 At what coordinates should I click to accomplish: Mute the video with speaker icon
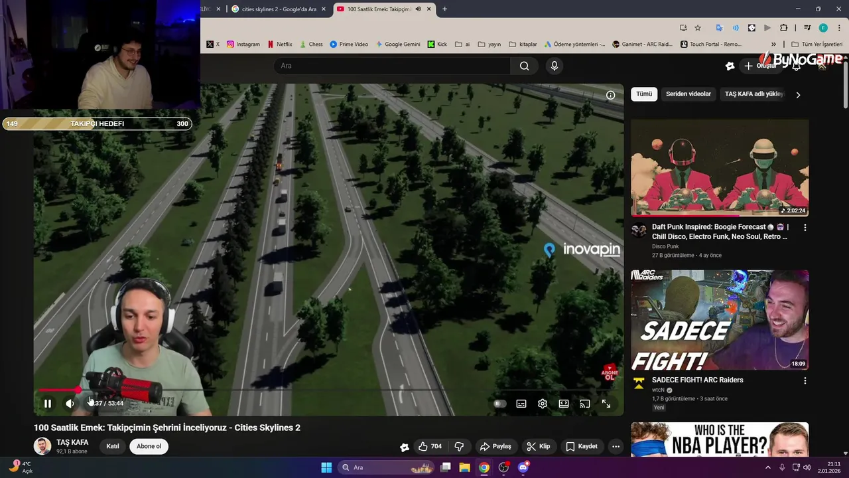pyautogui.click(x=70, y=404)
